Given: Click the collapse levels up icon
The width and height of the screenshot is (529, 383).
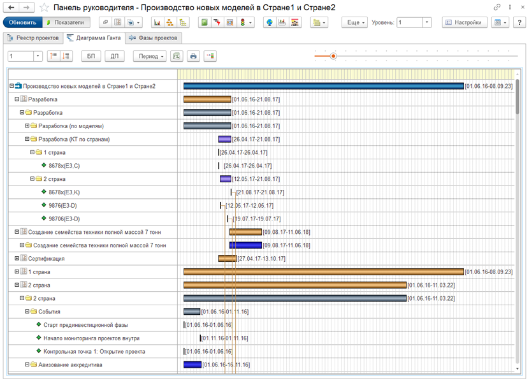Looking at the screenshot, I should 54,56.
